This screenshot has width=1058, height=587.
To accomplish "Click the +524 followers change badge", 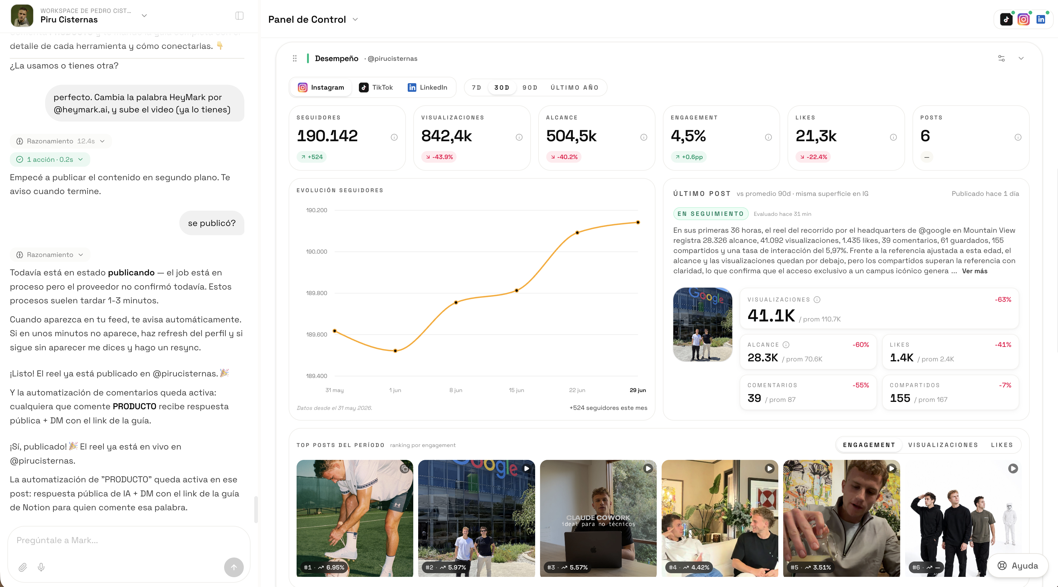I will click(312, 157).
